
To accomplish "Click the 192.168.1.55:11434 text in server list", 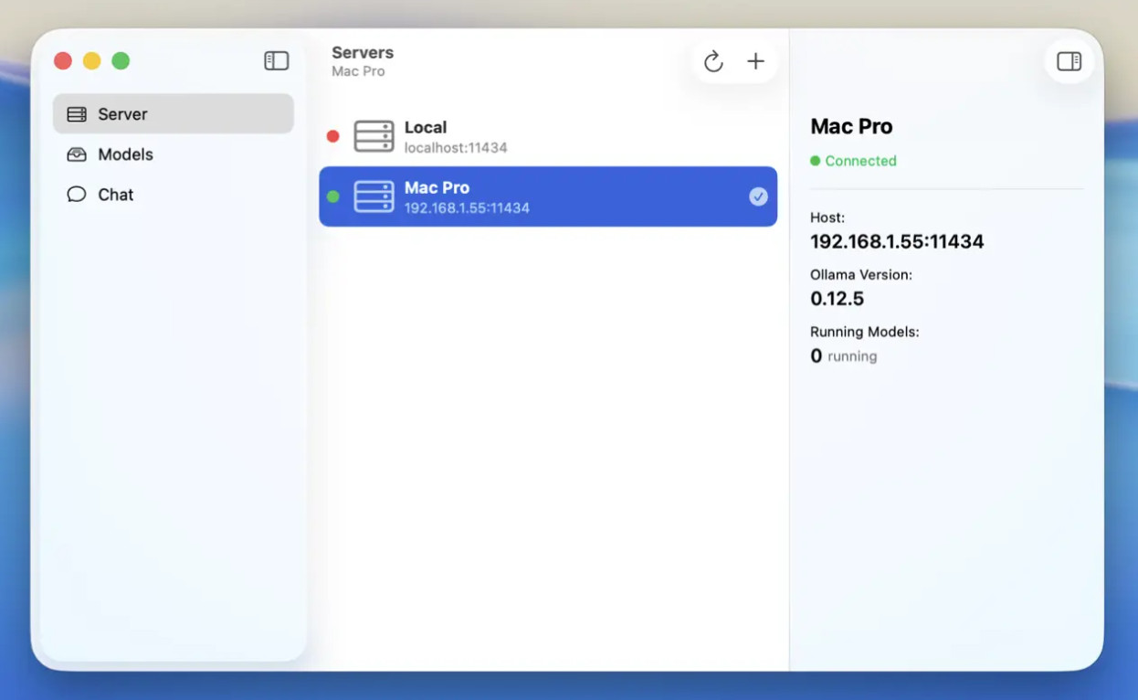I will (x=467, y=208).
